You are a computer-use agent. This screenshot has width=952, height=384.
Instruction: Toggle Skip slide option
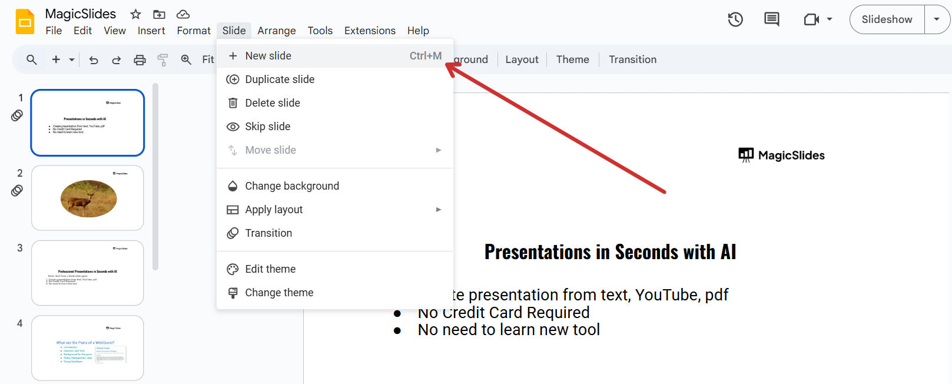pyautogui.click(x=335, y=127)
